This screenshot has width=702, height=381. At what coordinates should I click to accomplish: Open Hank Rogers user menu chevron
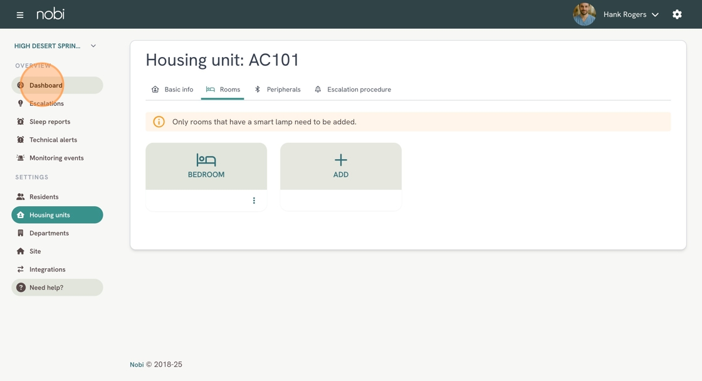[655, 15]
